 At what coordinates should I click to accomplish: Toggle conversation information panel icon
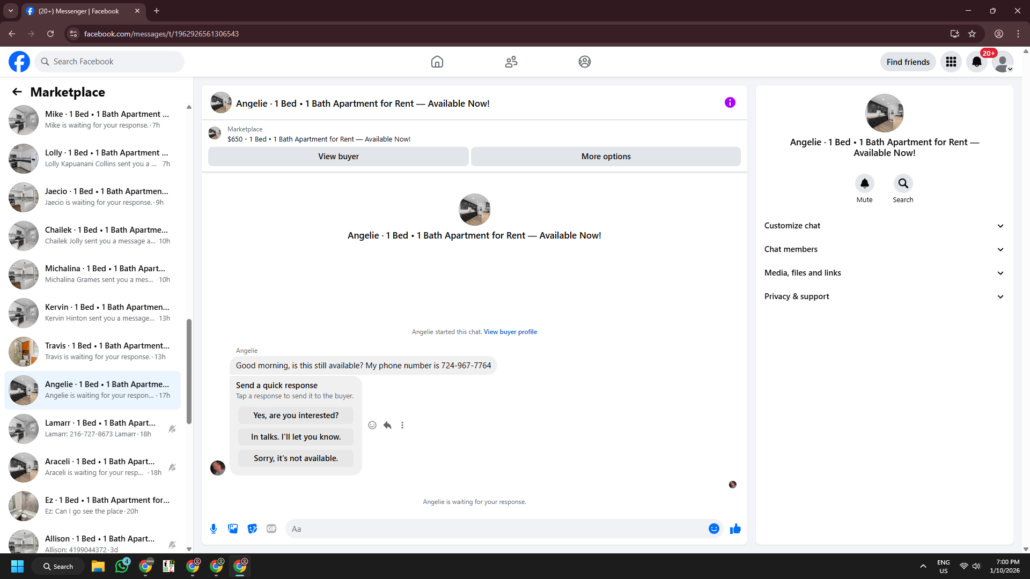coord(730,102)
